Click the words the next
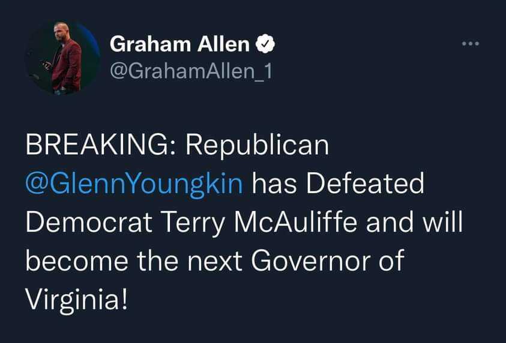Screen dimensions: 506x343 [190, 260]
